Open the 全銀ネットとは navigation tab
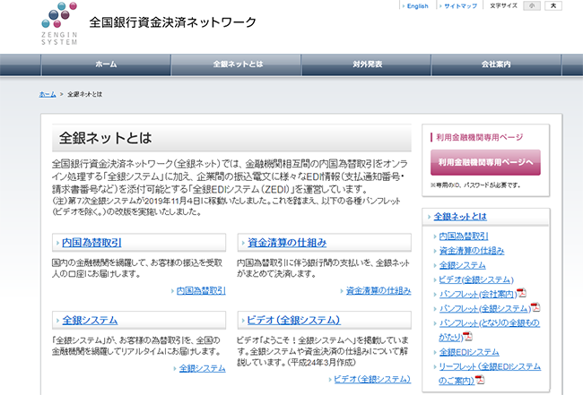Image resolution: width=583 pixels, height=395 pixels. point(236,64)
